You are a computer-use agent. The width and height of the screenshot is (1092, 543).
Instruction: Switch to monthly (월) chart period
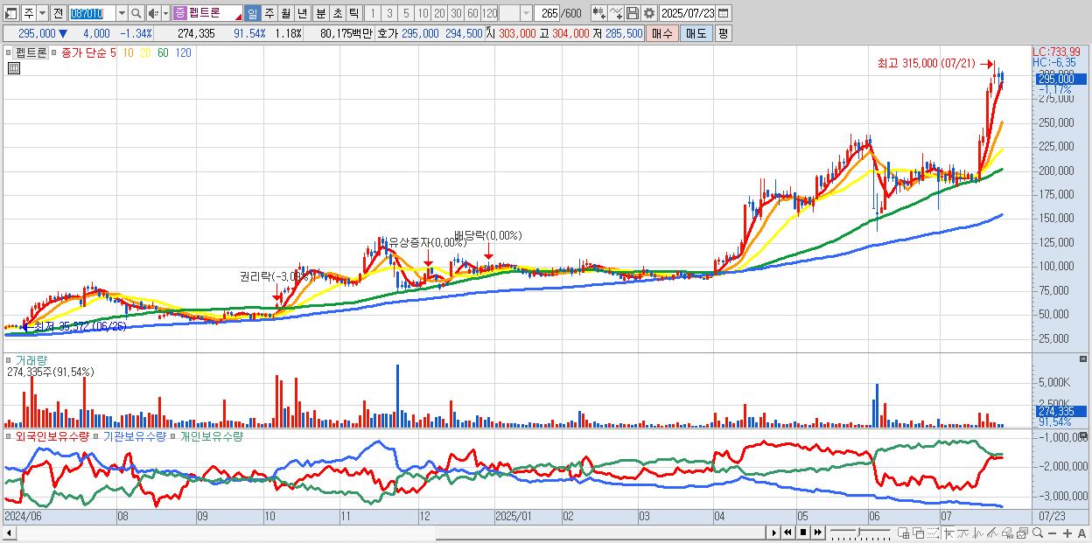(285, 13)
